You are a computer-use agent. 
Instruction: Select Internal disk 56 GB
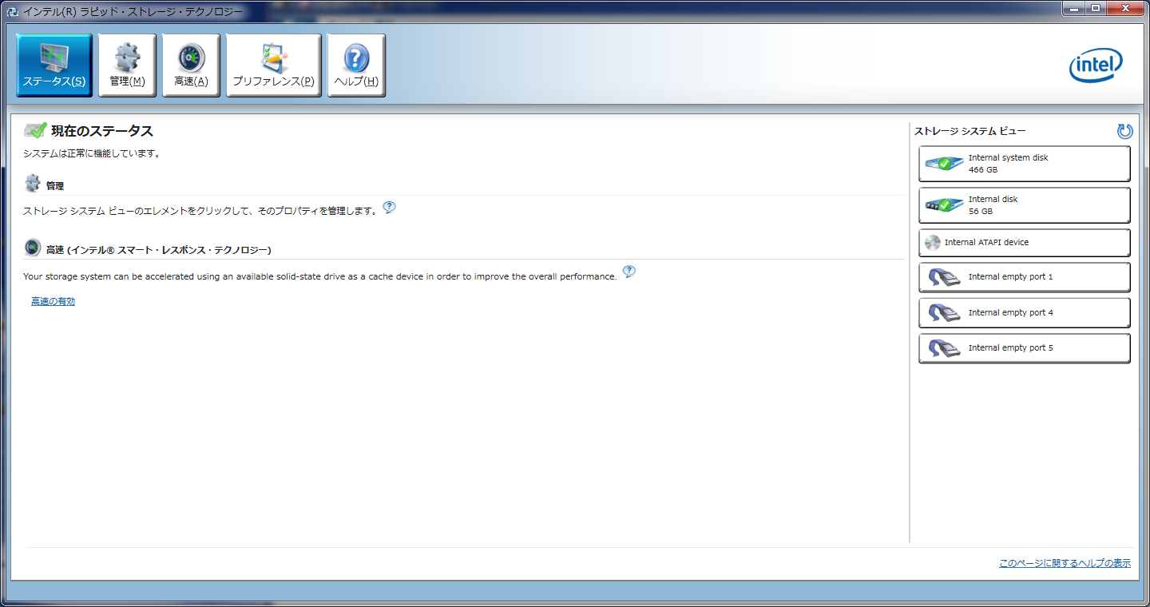click(1025, 205)
